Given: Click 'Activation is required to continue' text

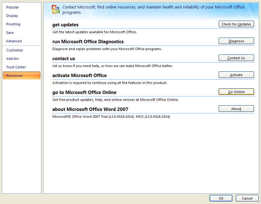Looking at the screenshot, I should (x=110, y=83).
